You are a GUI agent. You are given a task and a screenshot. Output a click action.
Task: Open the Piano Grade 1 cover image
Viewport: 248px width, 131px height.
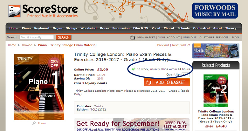[39, 87]
